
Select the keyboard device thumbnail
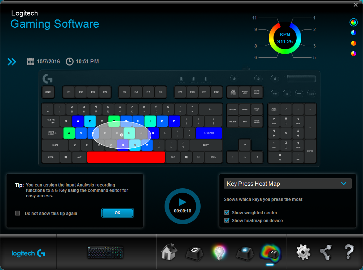[106, 252]
